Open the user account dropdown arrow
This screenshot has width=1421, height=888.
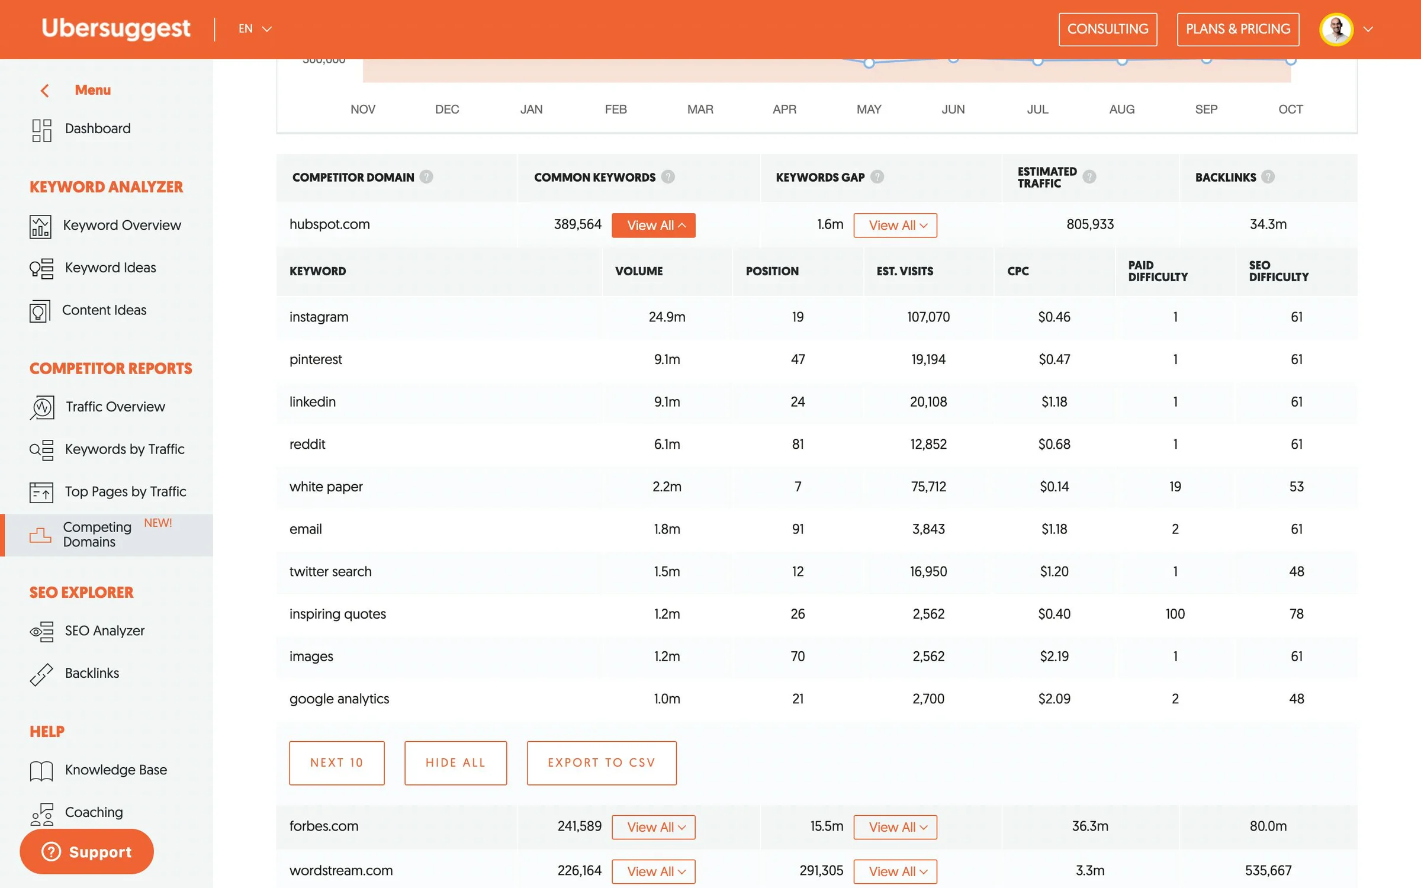click(1368, 29)
